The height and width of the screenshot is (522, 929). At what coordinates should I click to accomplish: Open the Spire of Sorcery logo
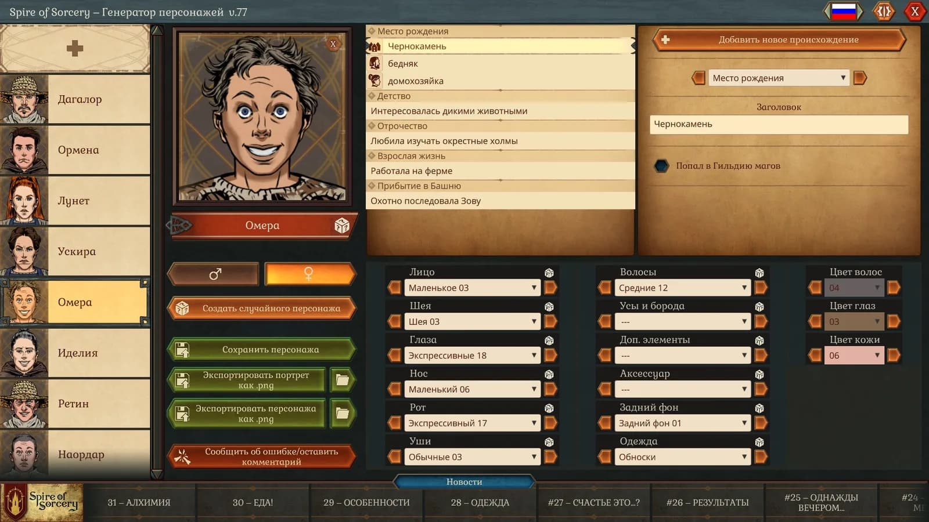[42, 502]
